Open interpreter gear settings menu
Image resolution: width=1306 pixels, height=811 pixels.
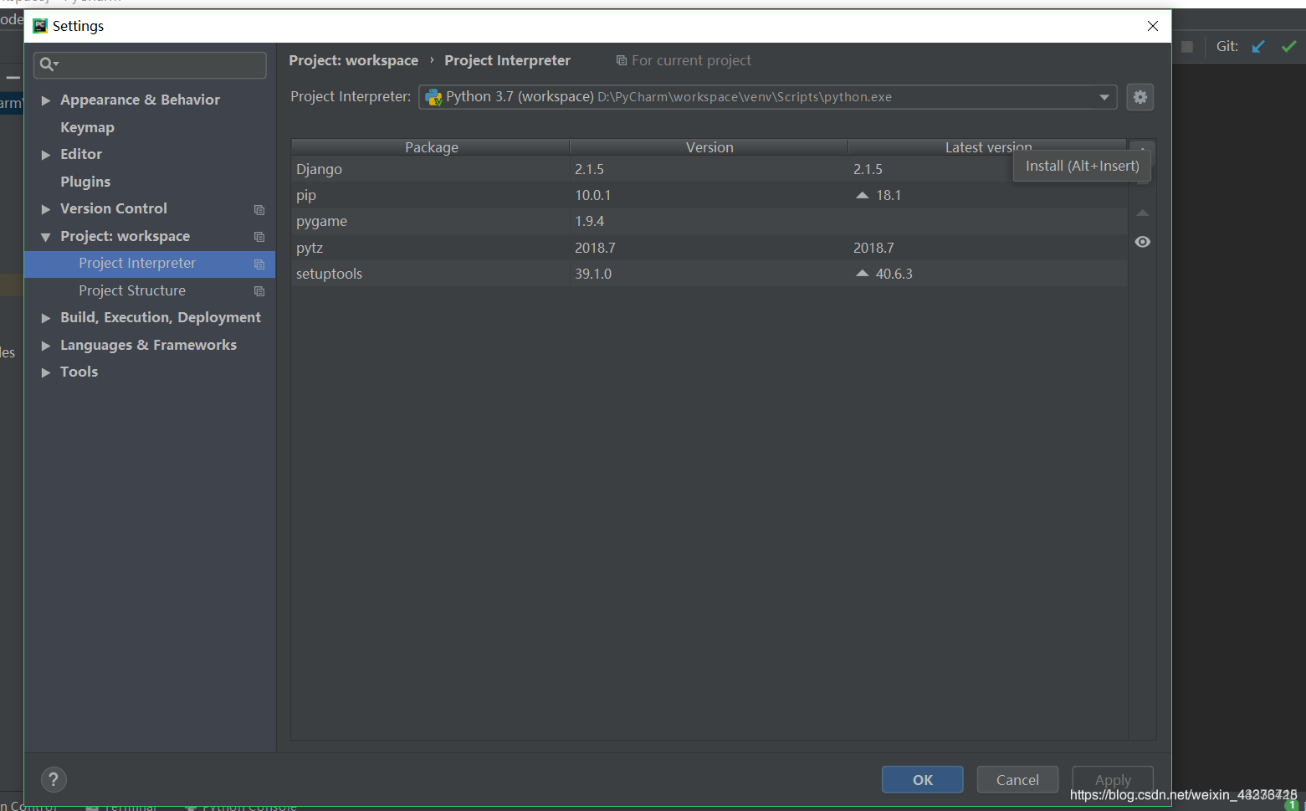tap(1140, 97)
